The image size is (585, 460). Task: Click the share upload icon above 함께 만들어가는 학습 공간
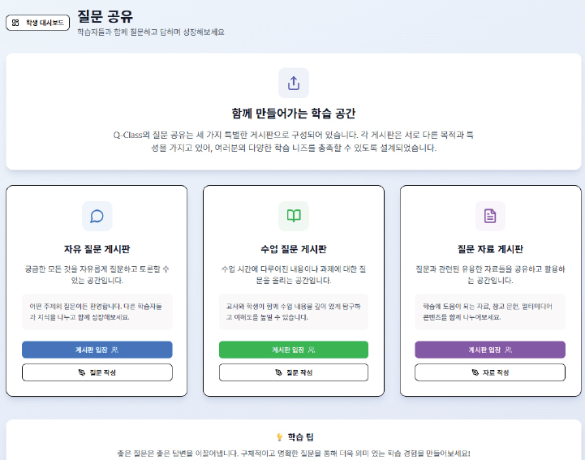[293, 83]
